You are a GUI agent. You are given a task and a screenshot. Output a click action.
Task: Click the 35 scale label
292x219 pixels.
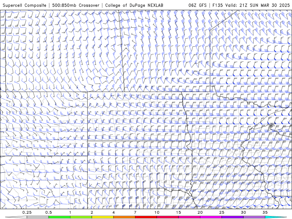(x=265, y=212)
